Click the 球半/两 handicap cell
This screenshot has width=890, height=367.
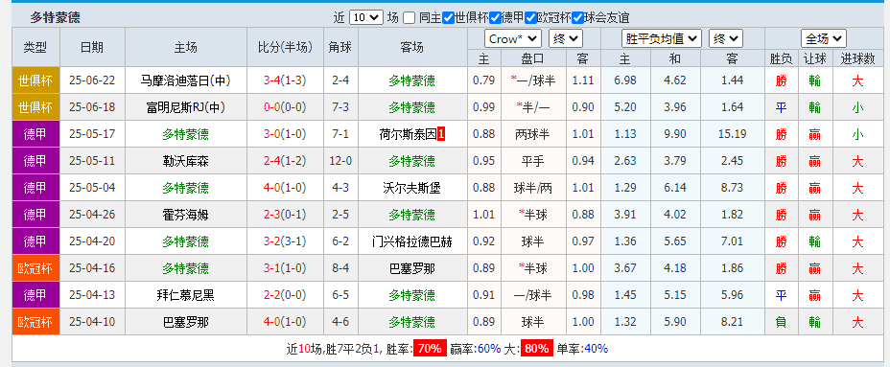point(532,188)
